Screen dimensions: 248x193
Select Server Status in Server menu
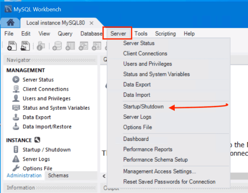tap(139, 43)
